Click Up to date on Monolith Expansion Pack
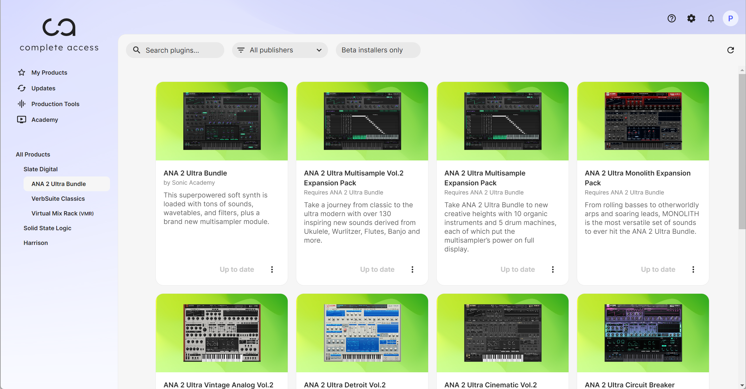Image resolution: width=746 pixels, height=389 pixels. [x=658, y=269]
